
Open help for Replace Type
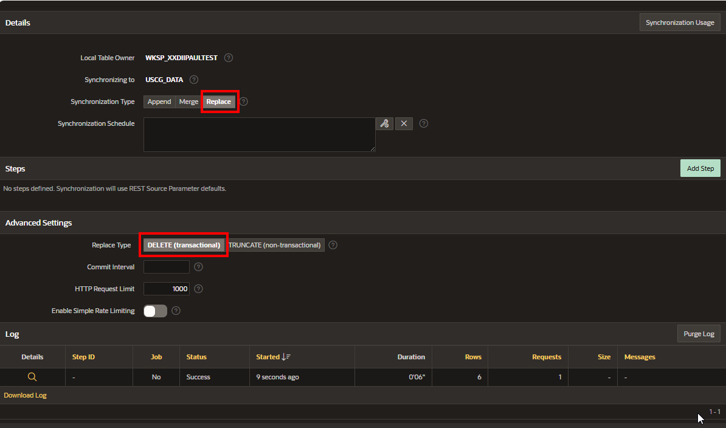coord(333,245)
